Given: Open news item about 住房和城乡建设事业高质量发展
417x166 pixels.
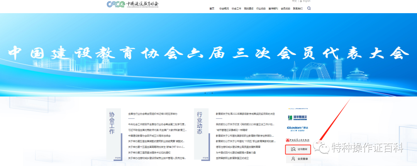Looking at the screenshot, I should [x=238, y=147].
